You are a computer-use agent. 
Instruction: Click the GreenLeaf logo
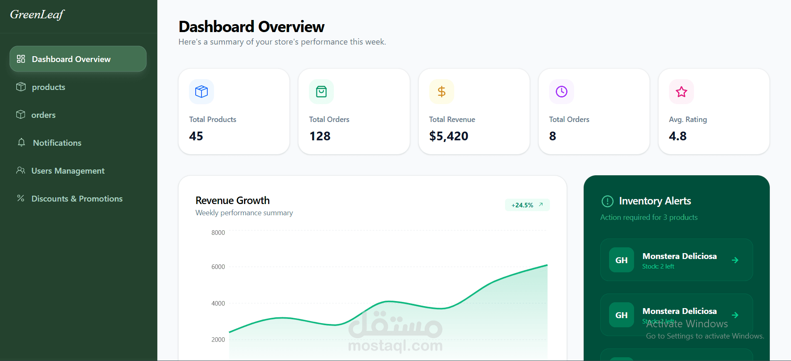(x=37, y=15)
